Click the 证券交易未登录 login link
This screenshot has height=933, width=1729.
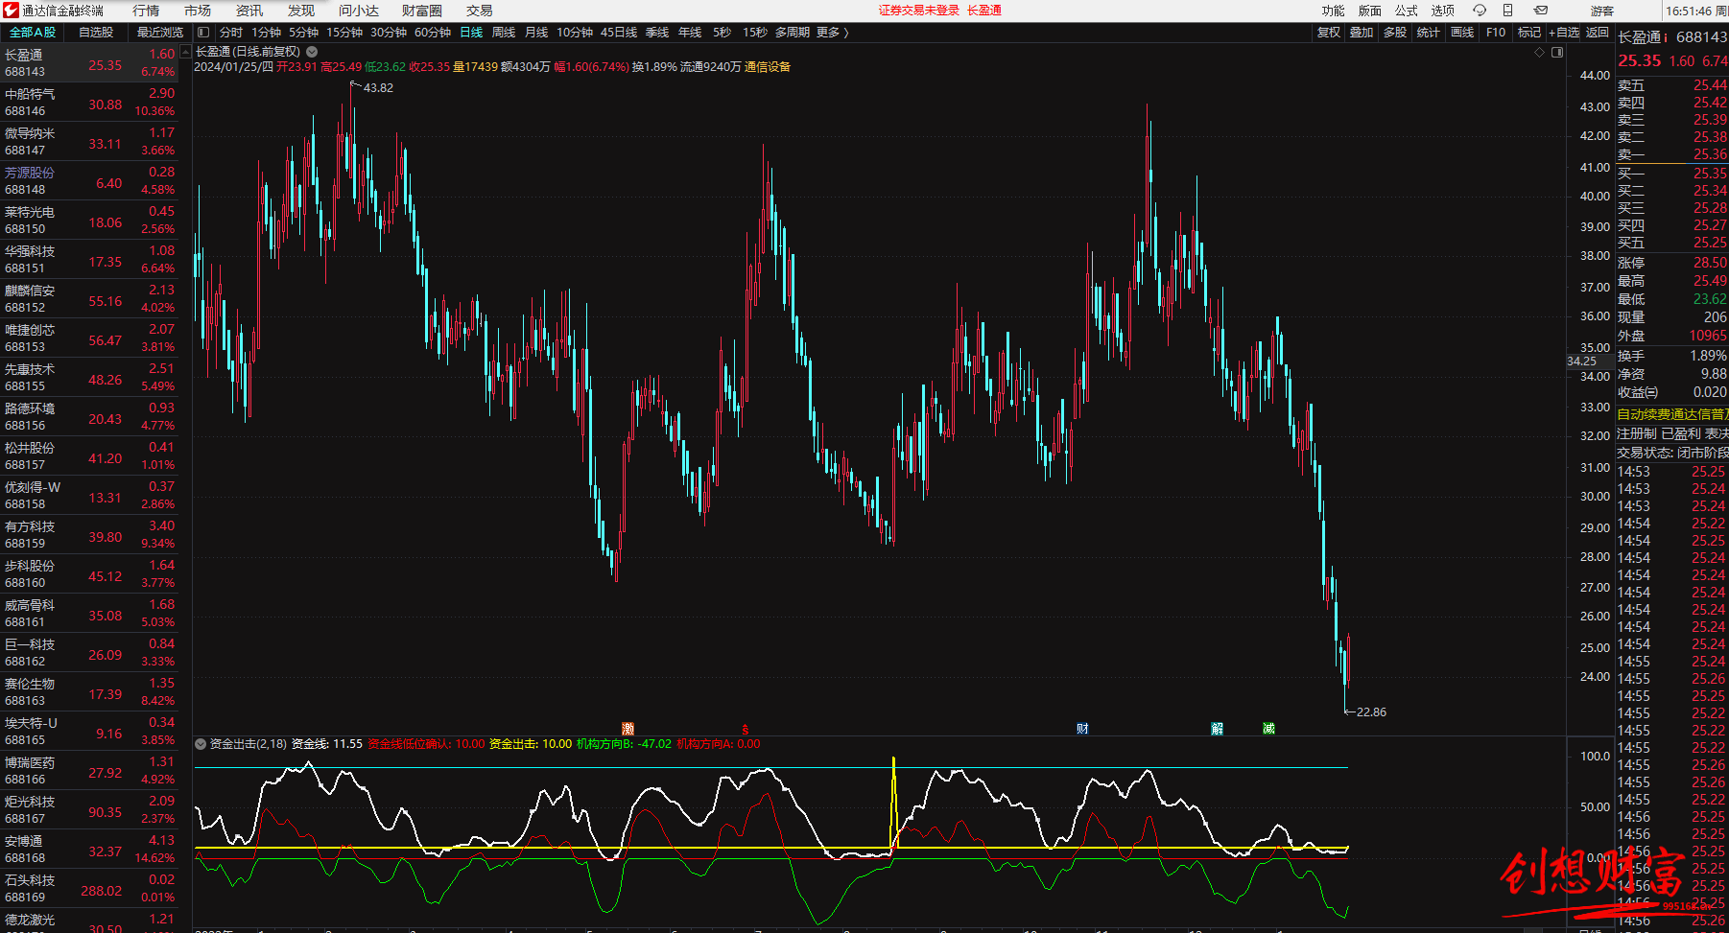tap(919, 11)
